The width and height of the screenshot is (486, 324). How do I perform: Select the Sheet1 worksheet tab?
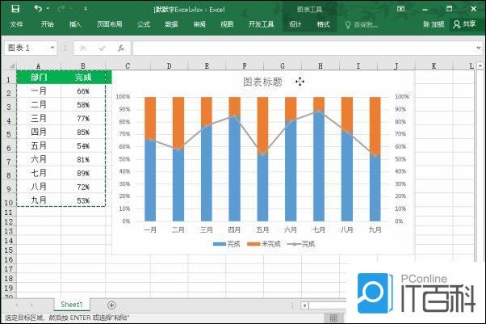pos(71,305)
